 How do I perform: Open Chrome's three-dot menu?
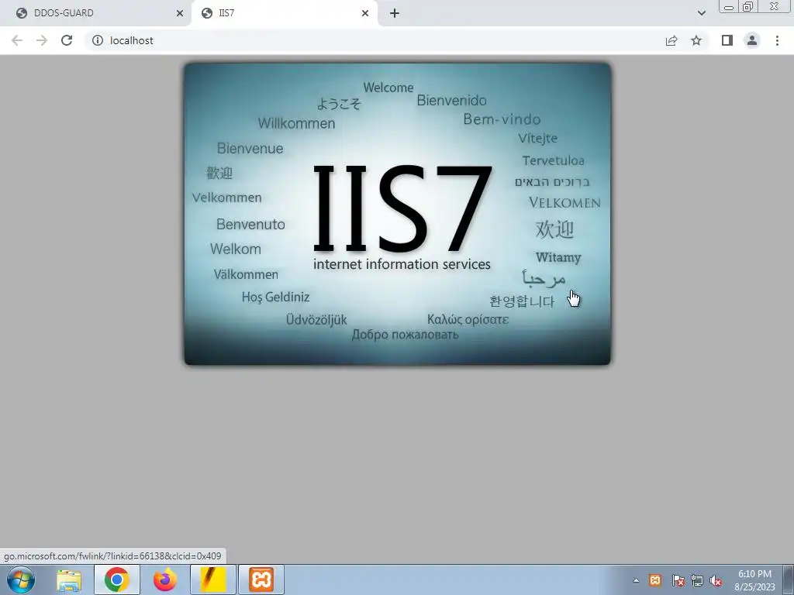777,40
